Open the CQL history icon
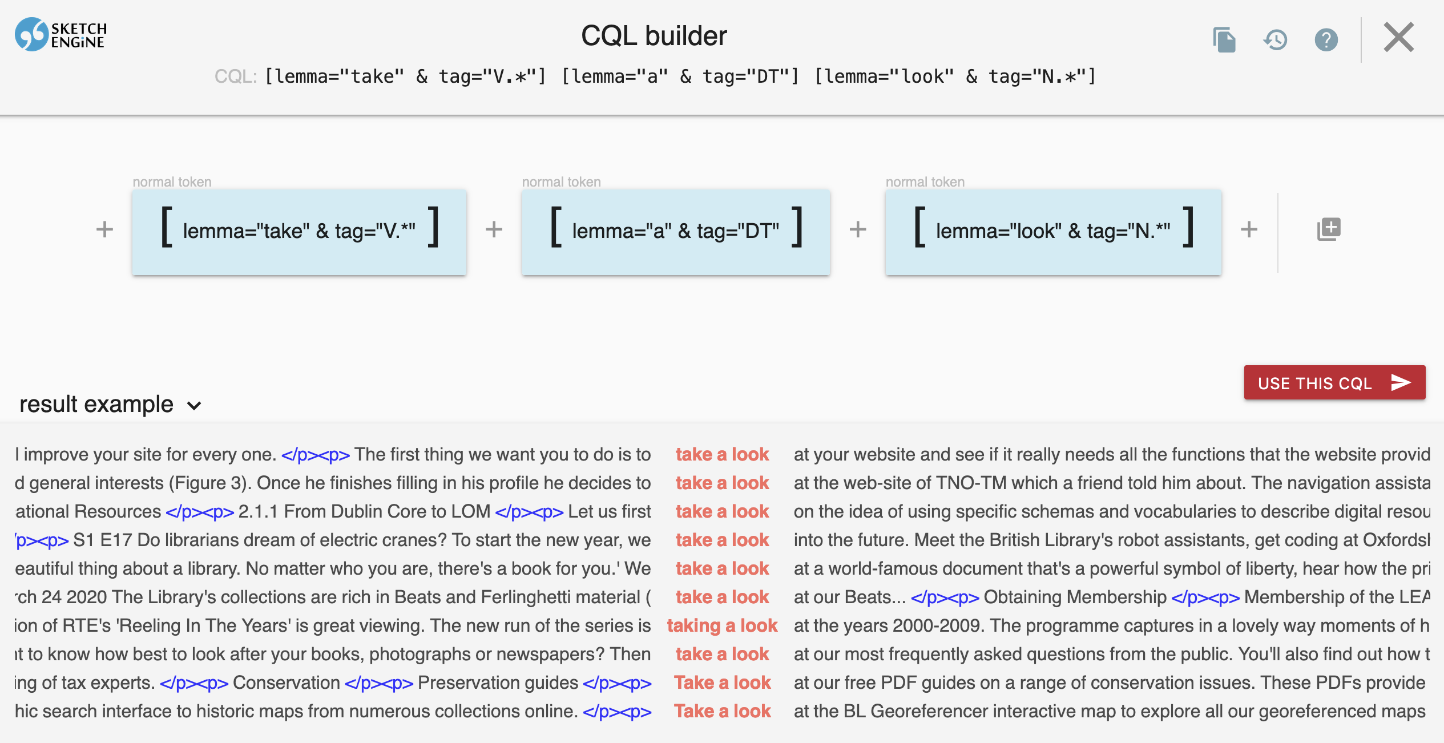This screenshot has width=1444, height=743. 1275,40
